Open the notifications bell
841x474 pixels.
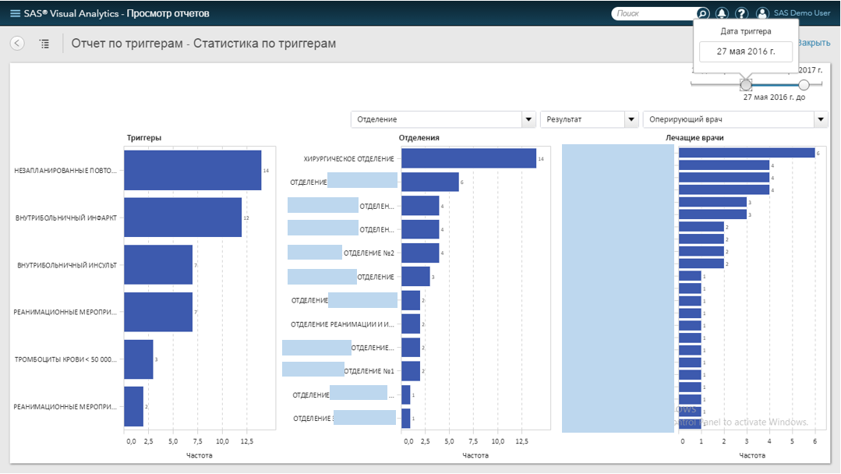click(722, 13)
